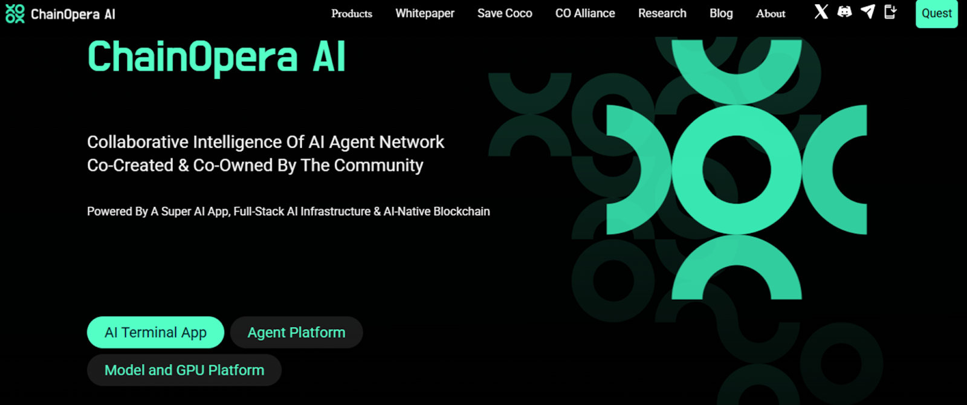Open the Telegram paper-plane icon

[868, 12]
